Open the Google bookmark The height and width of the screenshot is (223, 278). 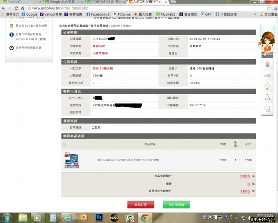(x=30, y=14)
